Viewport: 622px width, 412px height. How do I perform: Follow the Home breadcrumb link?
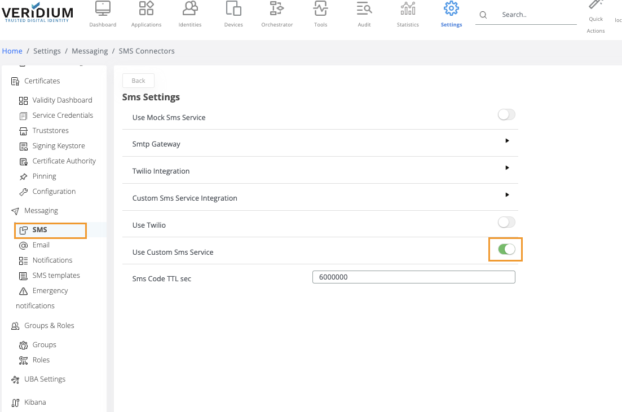(x=12, y=51)
